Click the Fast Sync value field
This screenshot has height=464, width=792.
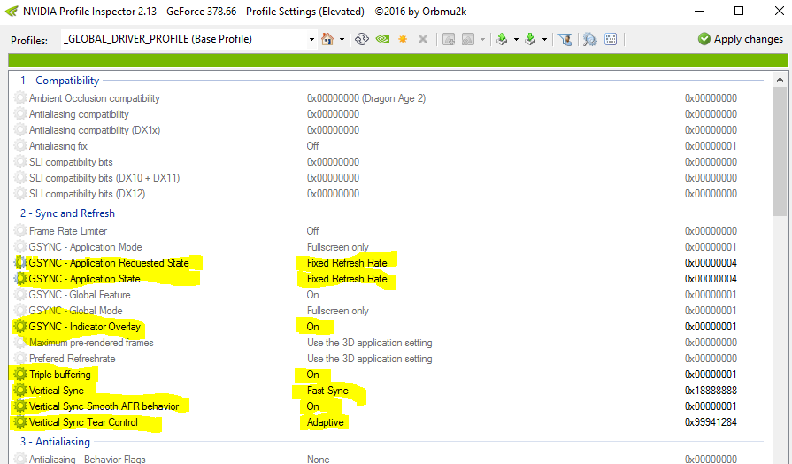(x=327, y=391)
